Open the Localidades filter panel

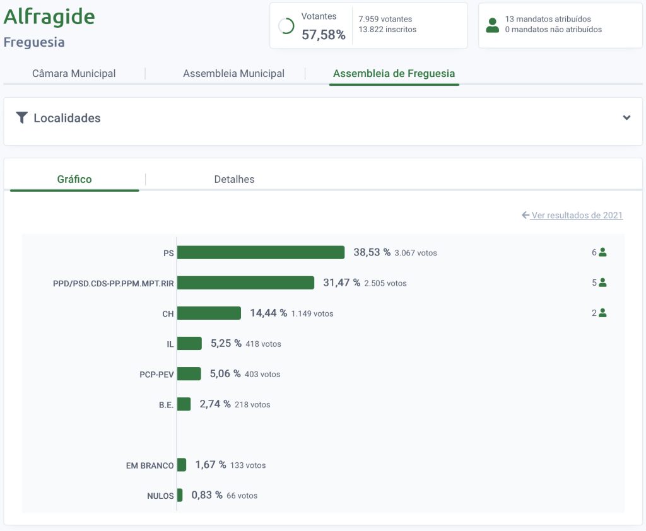(x=67, y=118)
